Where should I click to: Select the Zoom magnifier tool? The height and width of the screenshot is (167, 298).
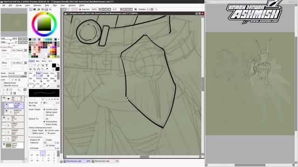pyautogui.click(x=34, y=69)
